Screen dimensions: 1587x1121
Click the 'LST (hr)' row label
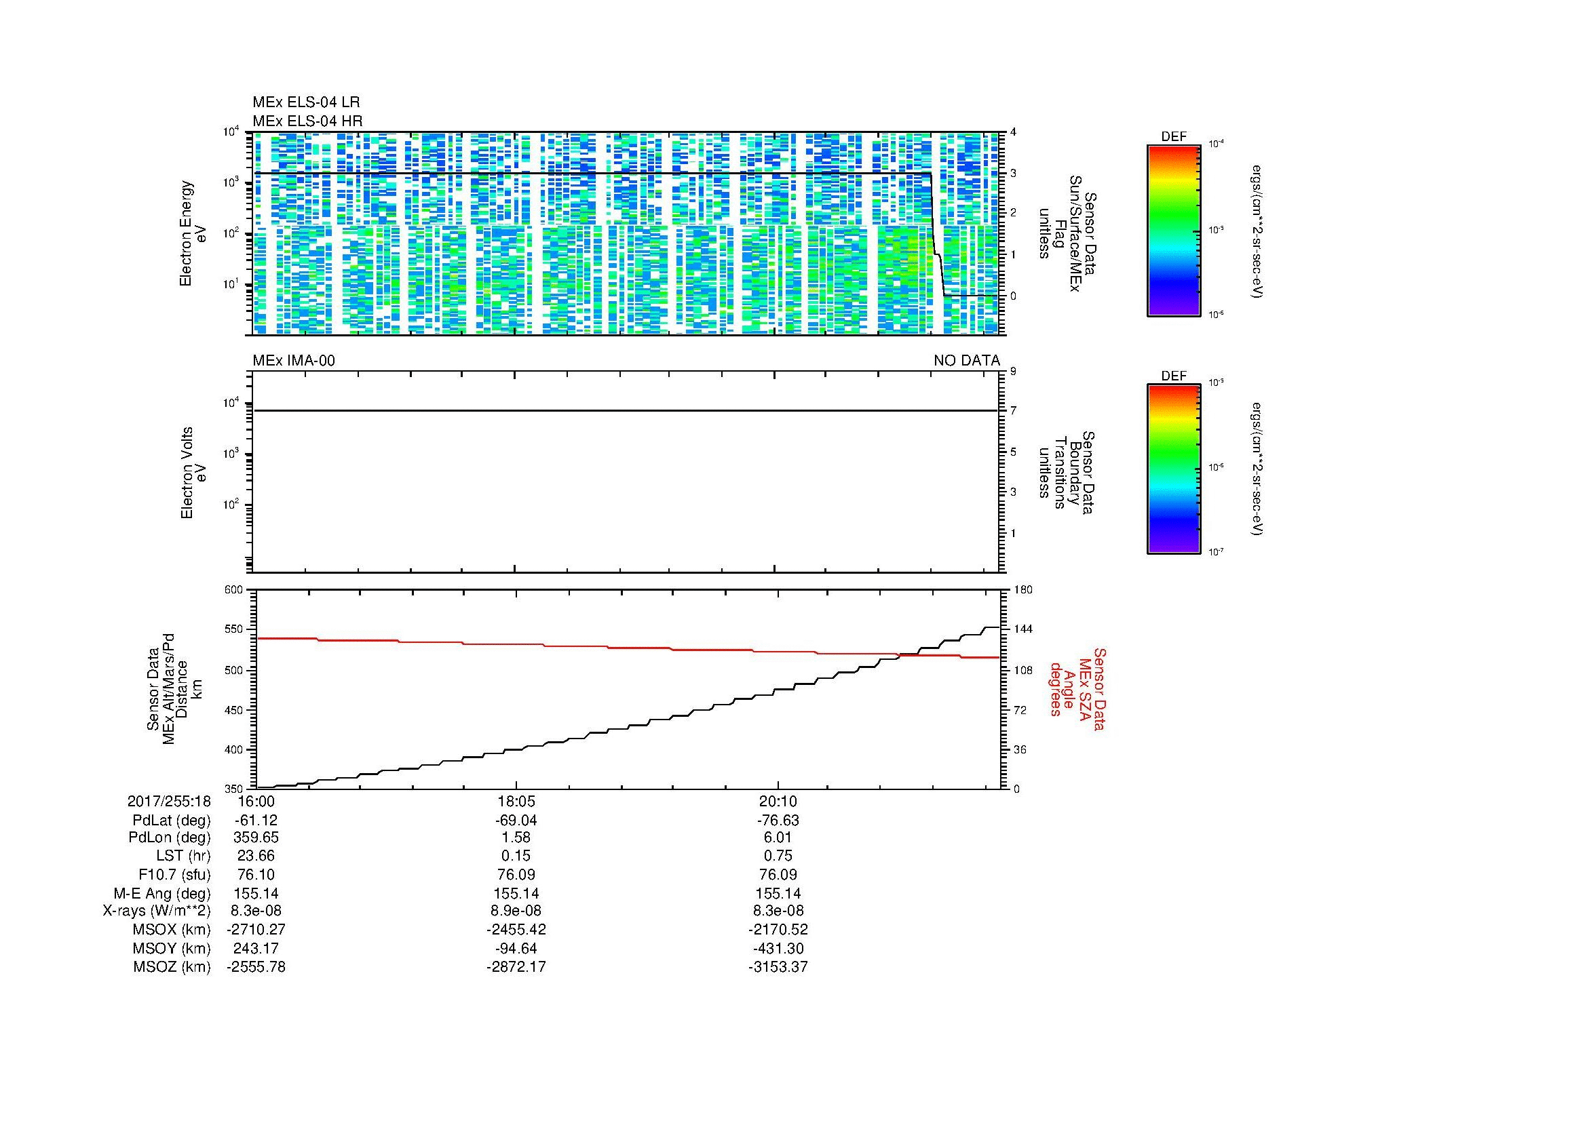click(184, 857)
